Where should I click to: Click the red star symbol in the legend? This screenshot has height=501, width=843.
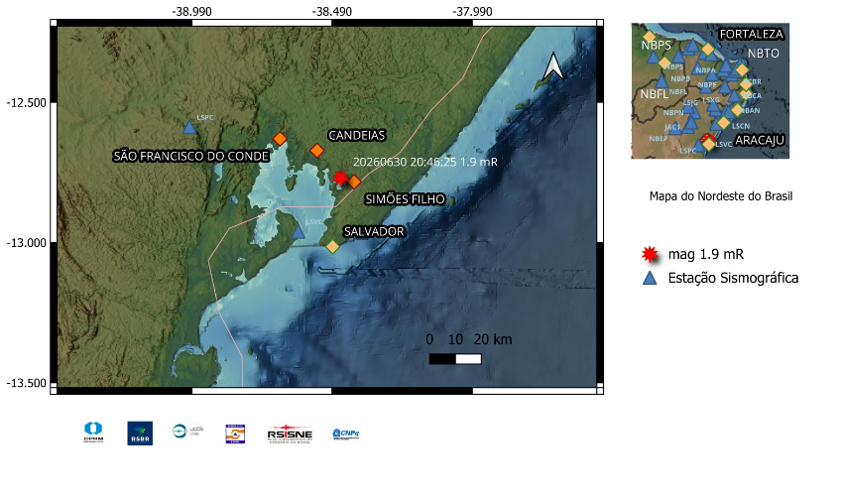pyautogui.click(x=650, y=254)
